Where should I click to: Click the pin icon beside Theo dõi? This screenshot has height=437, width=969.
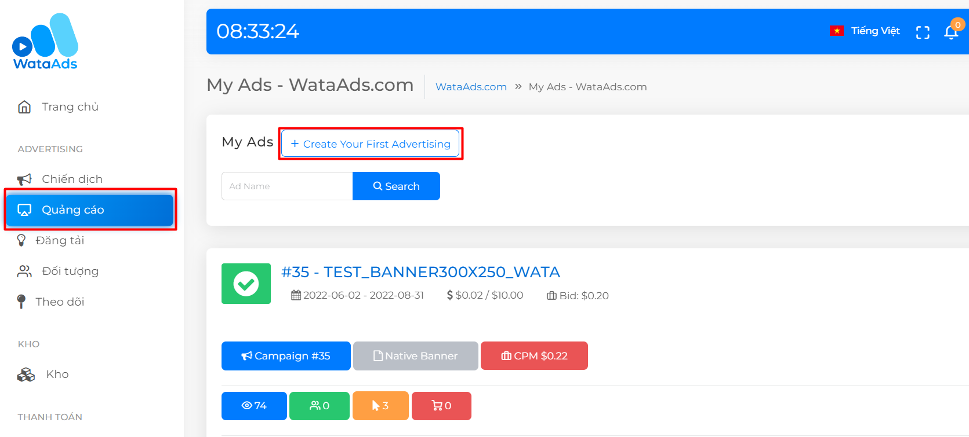[21, 302]
